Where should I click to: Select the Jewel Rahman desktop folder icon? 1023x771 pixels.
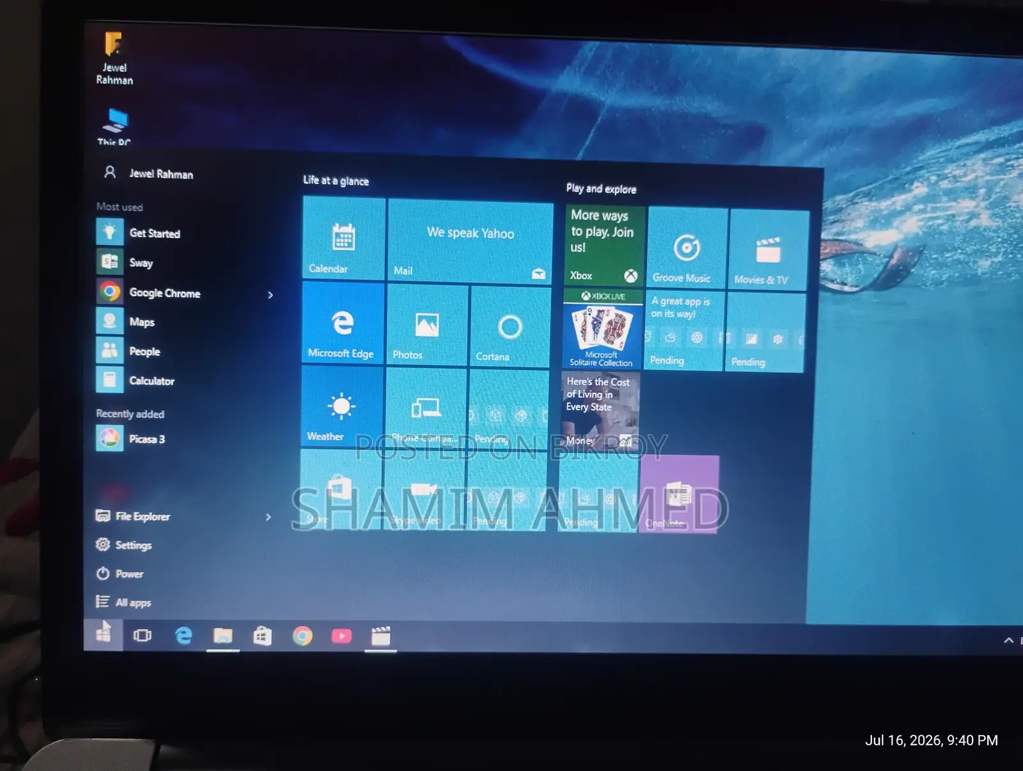coord(114,58)
